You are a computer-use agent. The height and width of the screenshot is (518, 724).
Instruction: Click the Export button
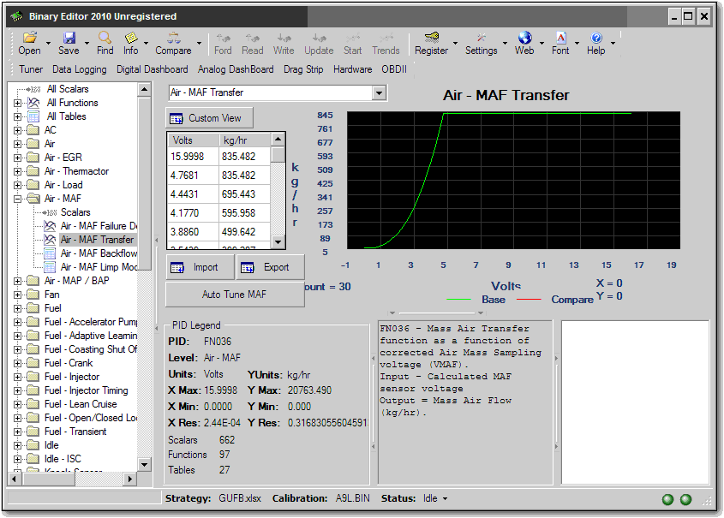[271, 267]
